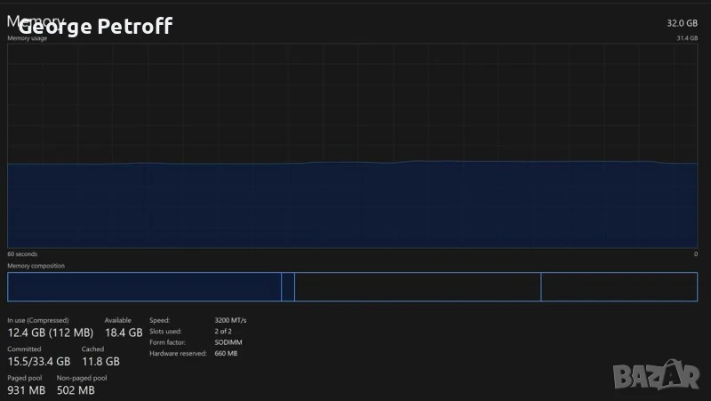The width and height of the screenshot is (711, 401).
Task: Click the Speed 3200 MT/s value
Action: pos(231,320)
